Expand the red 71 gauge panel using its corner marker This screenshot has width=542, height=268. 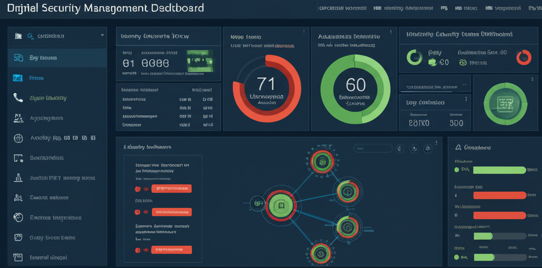pos(303,31)
